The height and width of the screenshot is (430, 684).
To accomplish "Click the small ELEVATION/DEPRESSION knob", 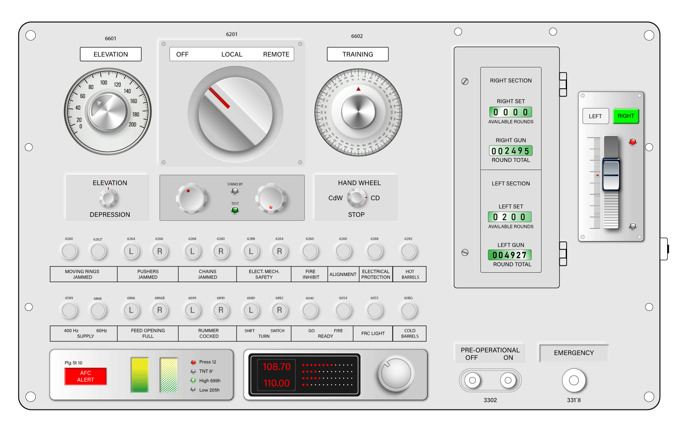I will pyautogui.click(x=108, y=198).
